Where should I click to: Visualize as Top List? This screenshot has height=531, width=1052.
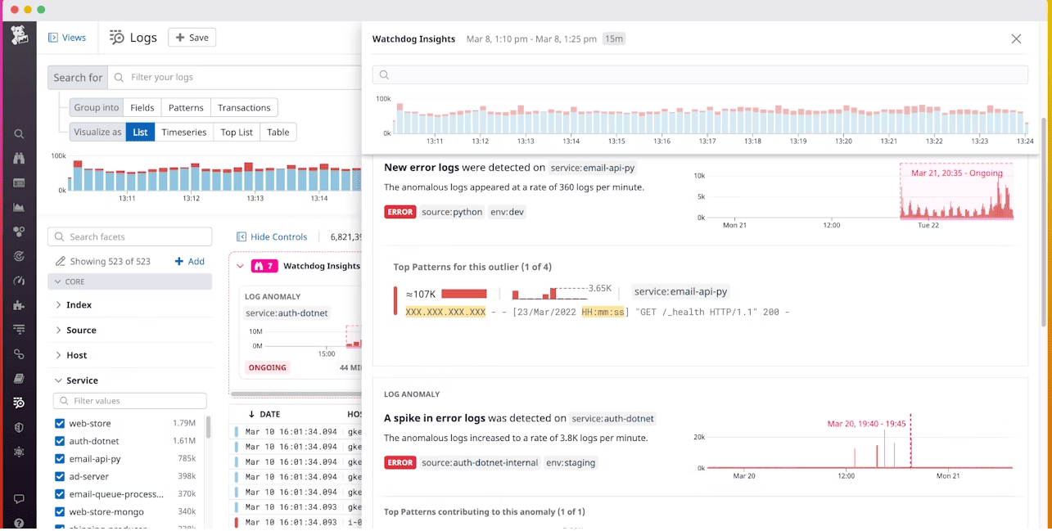click(237, 132)
